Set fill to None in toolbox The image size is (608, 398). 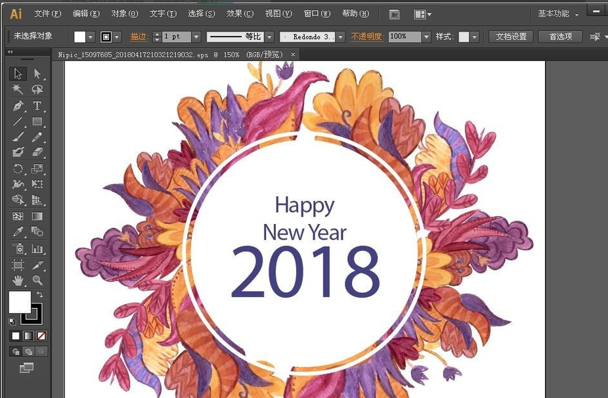click(42, 336)
